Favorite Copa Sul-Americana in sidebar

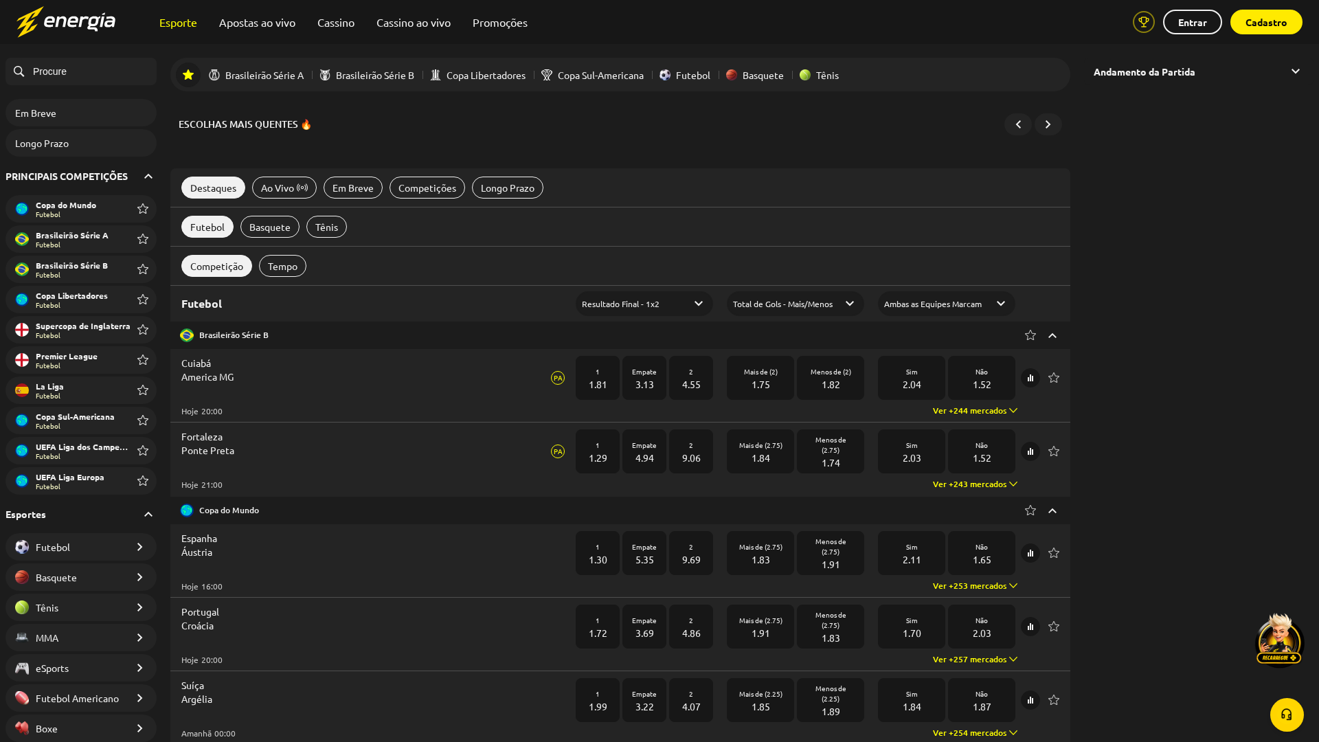click(x=143, y=420)
